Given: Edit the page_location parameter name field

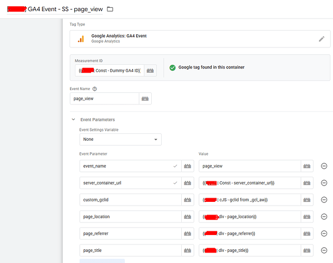Looking at the screenshot, I should click(x=131, y=217).
